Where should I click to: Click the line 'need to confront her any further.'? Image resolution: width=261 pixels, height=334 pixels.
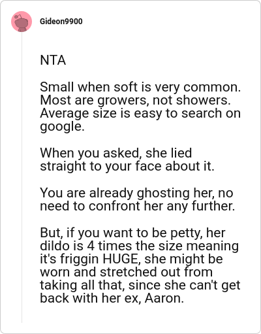[x=138, y=206]
